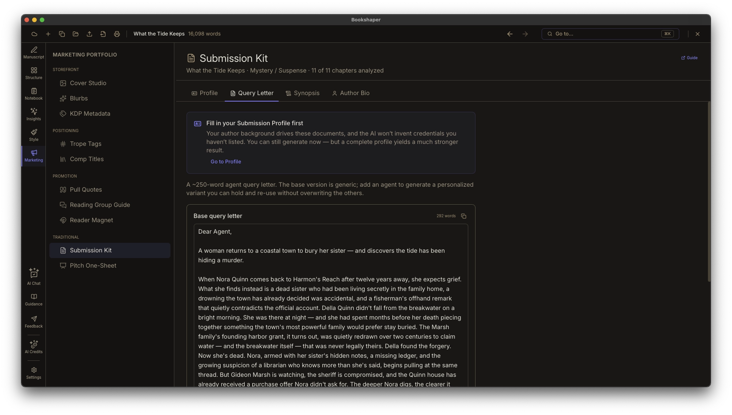The width and height of the screenshot is (732, 415).
Task: Click the print toolbar icon
Action: click(x=117, y=34)
